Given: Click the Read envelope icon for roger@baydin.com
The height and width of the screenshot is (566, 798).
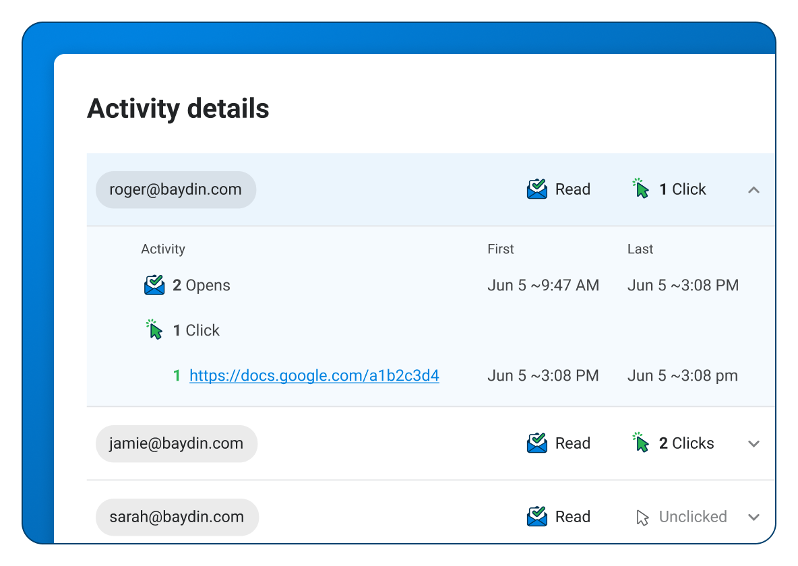Looking at the screenshot, I should click(536, 189).
